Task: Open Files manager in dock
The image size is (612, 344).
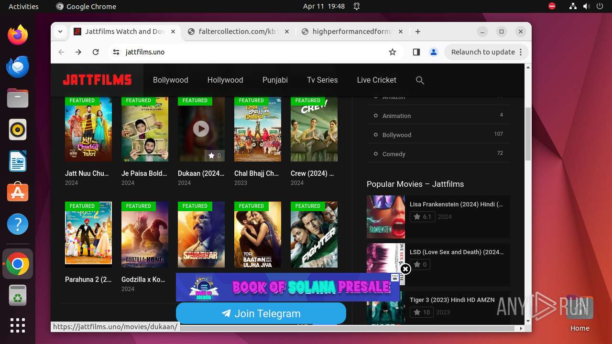Action: pos(18,98)
